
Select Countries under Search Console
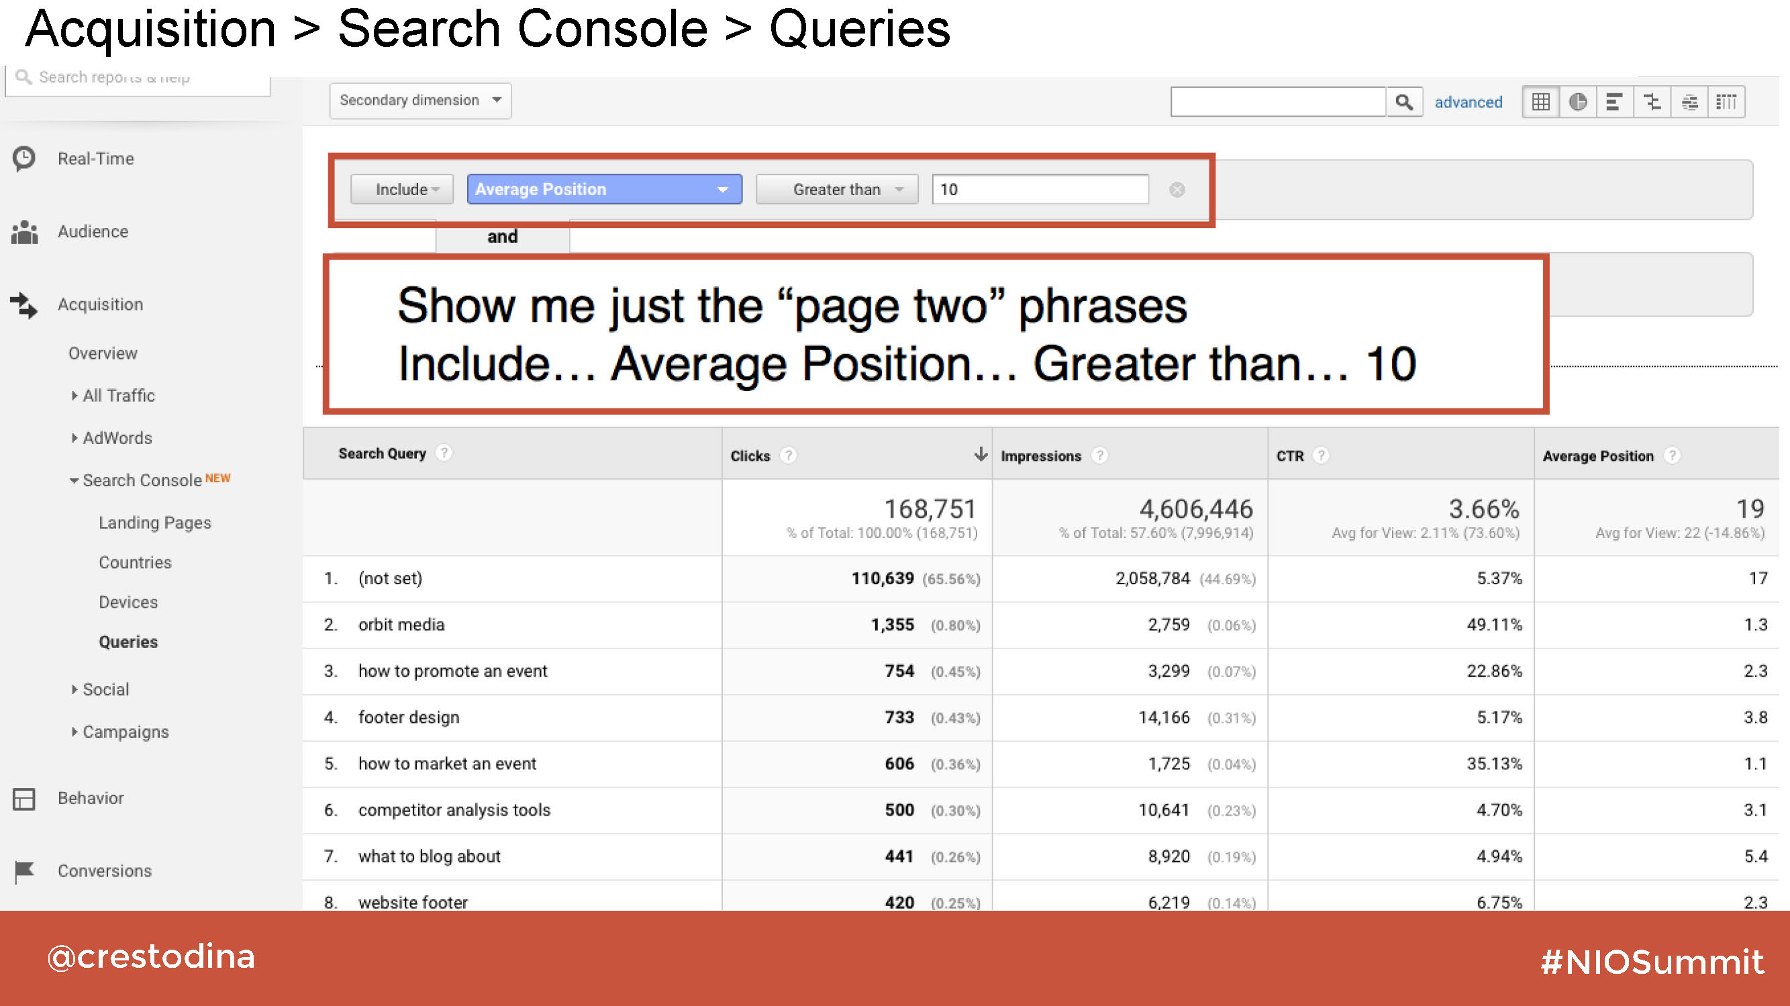134,563
